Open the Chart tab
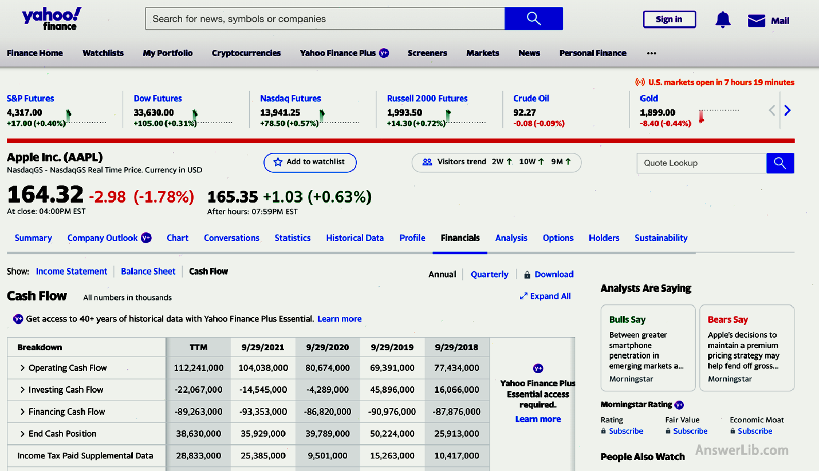Screen dimensions: 819x471 coord(178,238)
